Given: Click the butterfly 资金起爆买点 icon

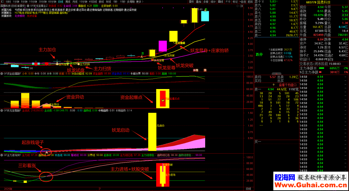Looking at the screenshot, I should (163, 100).
